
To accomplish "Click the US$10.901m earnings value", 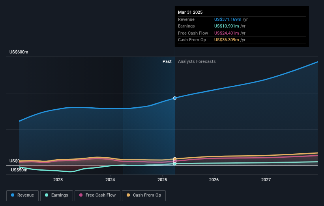I will pyautogui.click(x=227, y=26).
